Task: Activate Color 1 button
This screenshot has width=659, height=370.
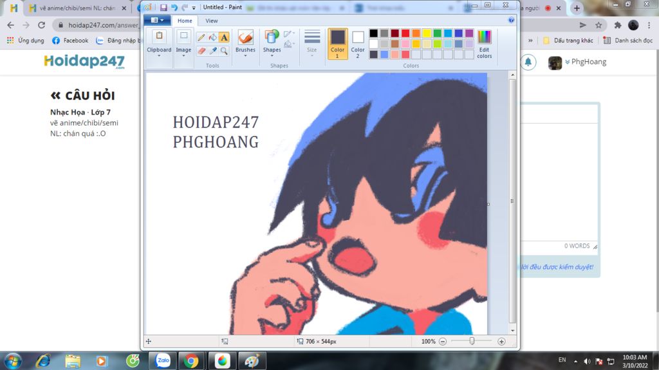Action: [337, 44]
